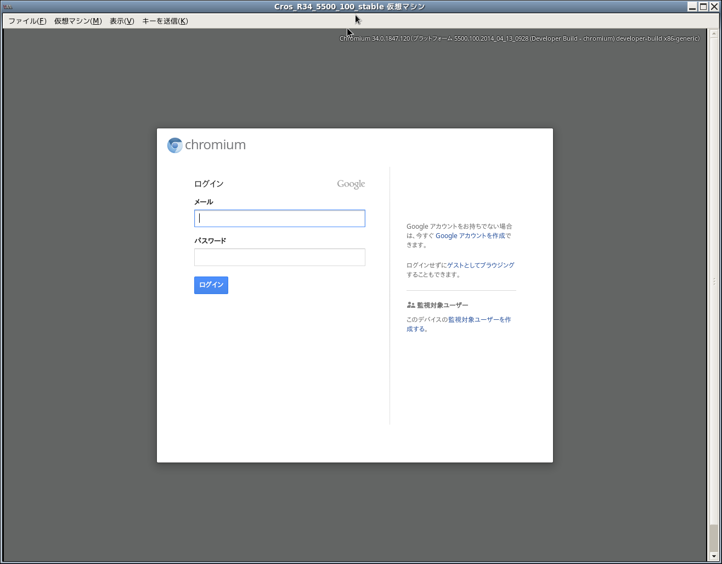Screen dimensions: 722x564
Task: Open the ファイル(F) menu
Action: pos(27,21)
